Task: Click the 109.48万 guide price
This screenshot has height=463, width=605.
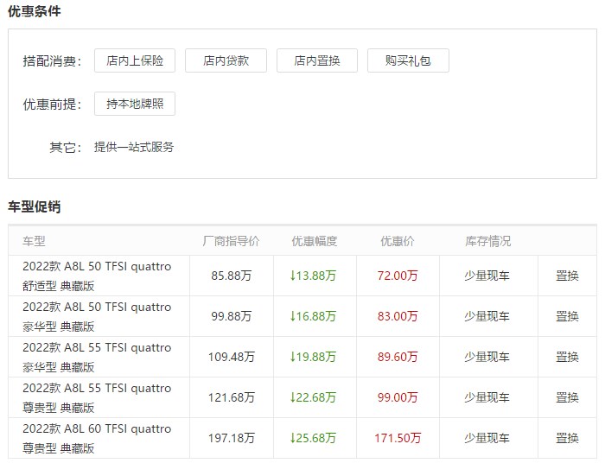Action: 231,357
